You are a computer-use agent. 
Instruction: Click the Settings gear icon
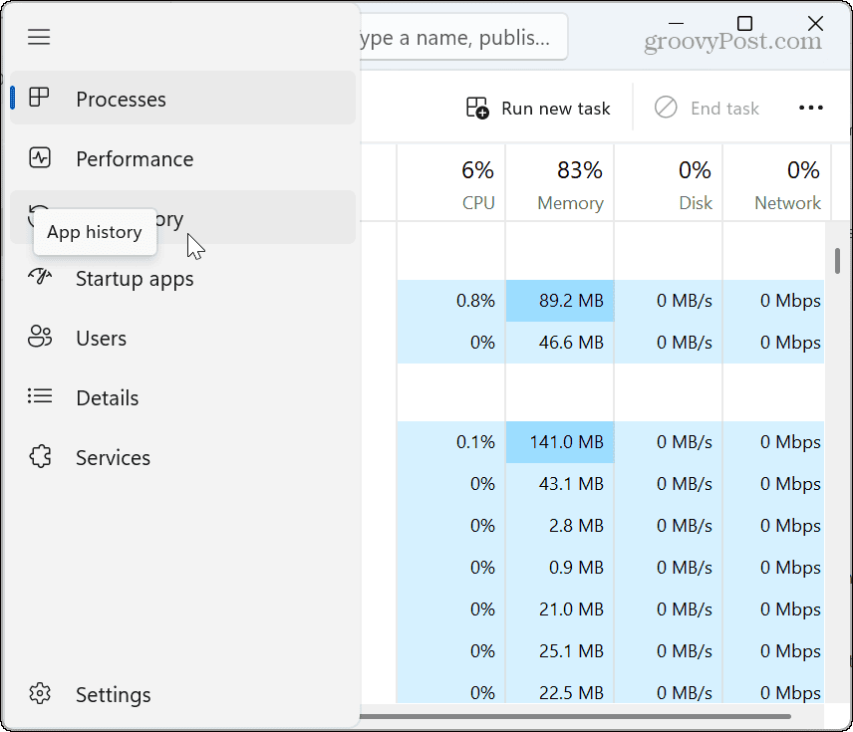(x=40, y=693)
